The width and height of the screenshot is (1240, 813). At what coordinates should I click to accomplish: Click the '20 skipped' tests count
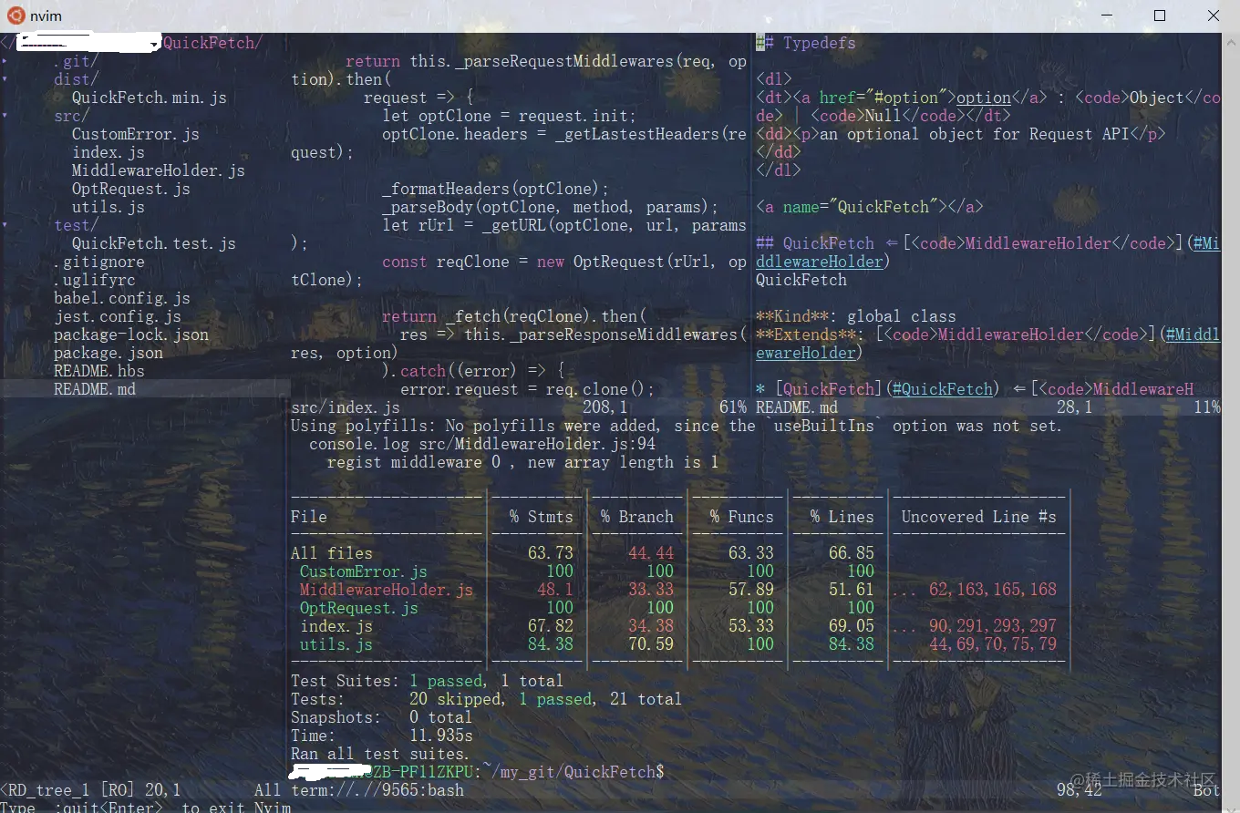(x=455, y=699)
